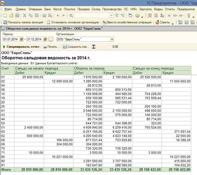The height and width of the screenshot is (175, 197).
Task: Click the yellow info help icon
Action: (x=138, y=15)
